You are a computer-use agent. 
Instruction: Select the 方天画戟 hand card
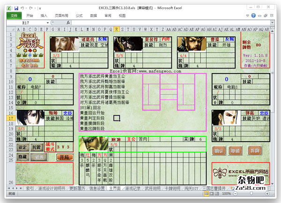[x=105, y=168]
